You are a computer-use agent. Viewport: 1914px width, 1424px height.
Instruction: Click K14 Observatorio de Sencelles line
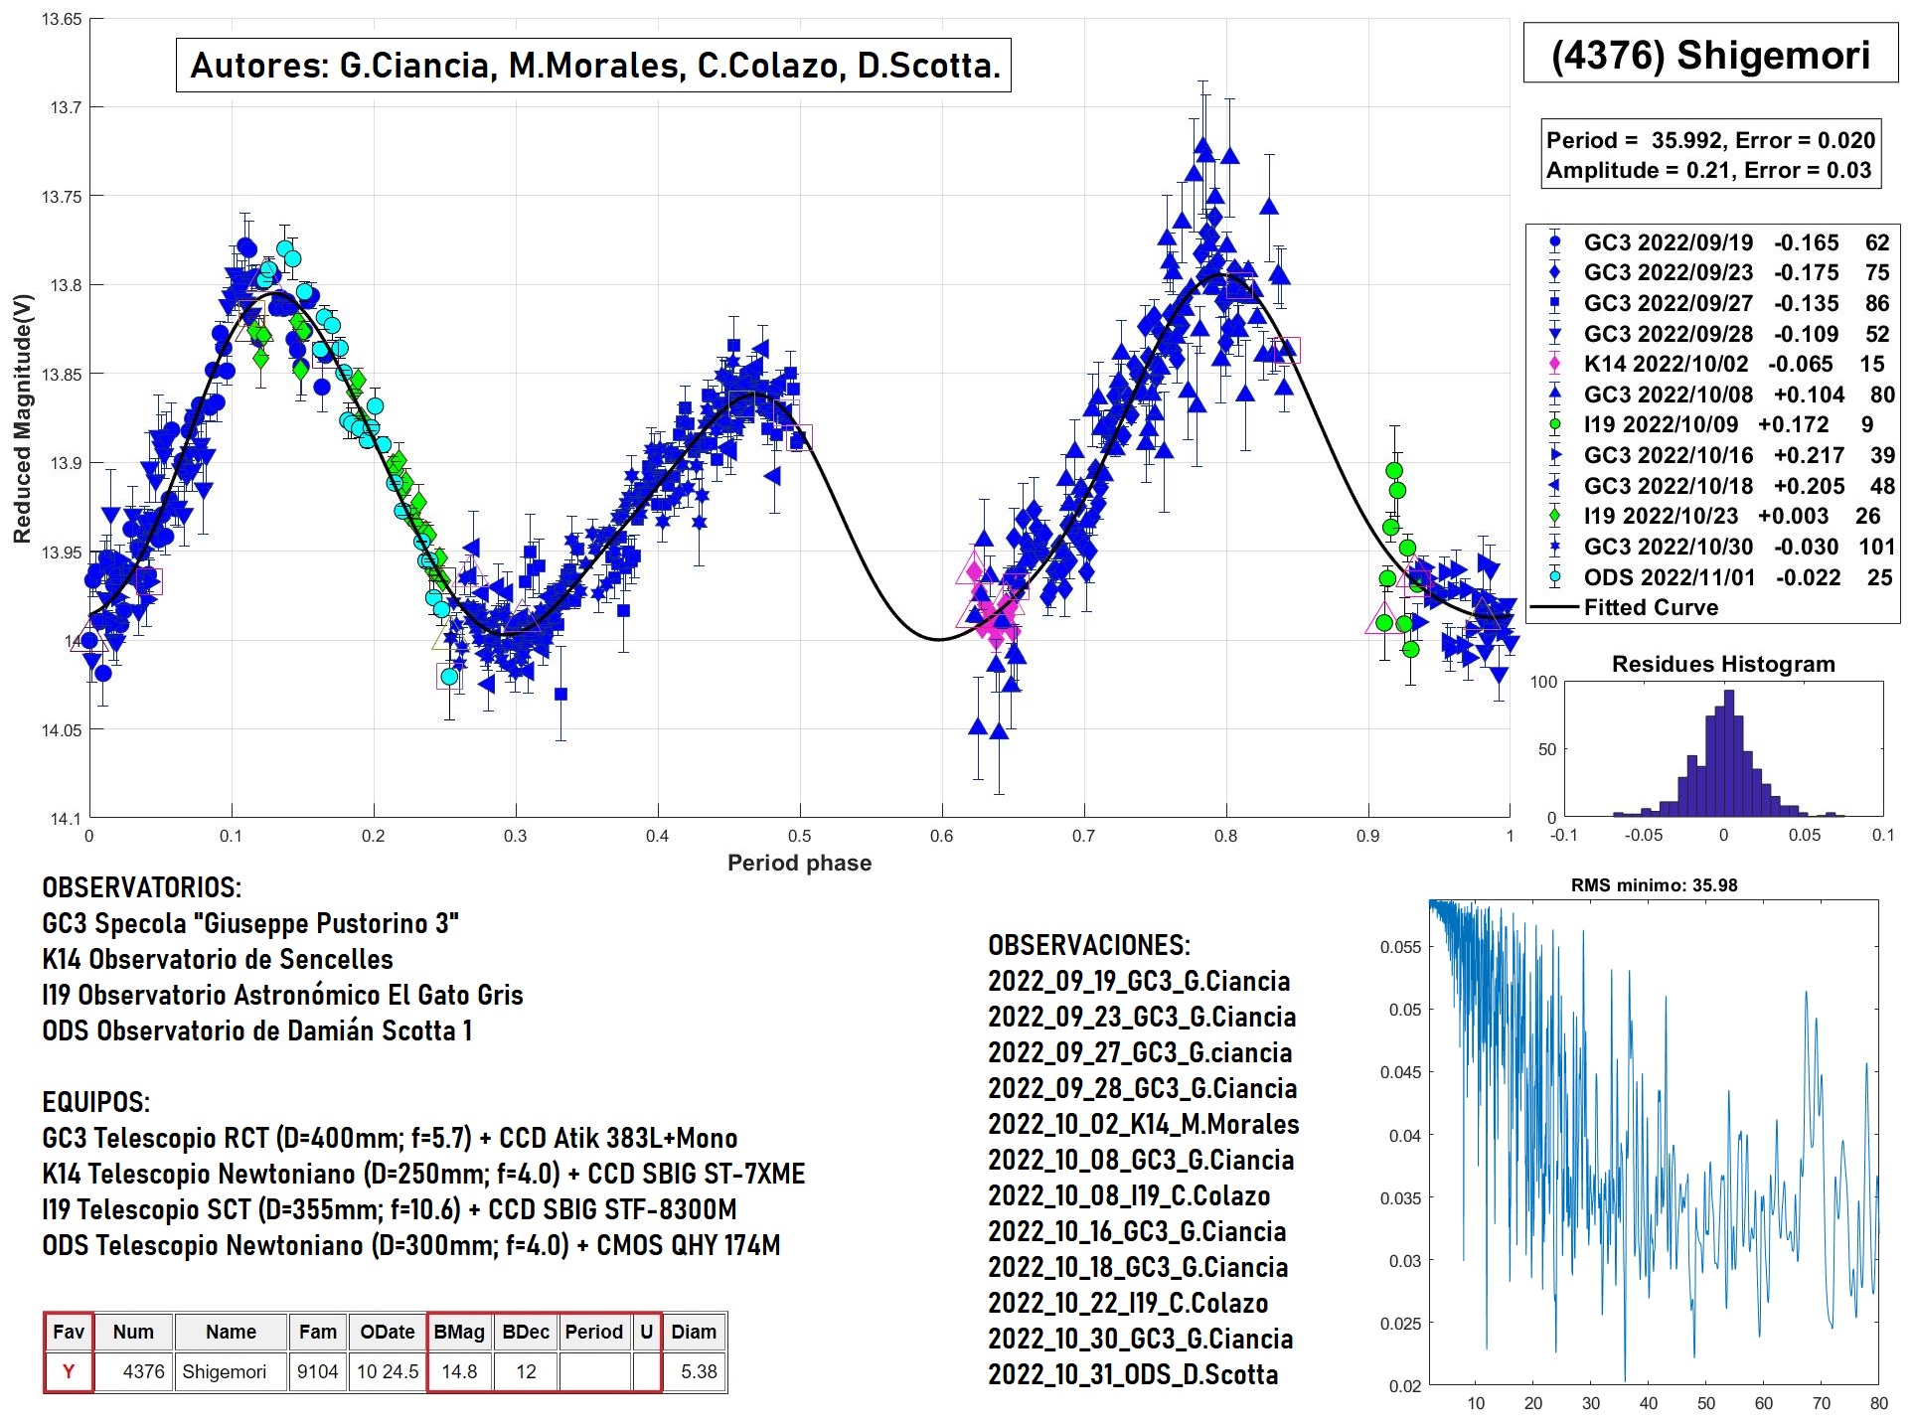coord(218,959)
